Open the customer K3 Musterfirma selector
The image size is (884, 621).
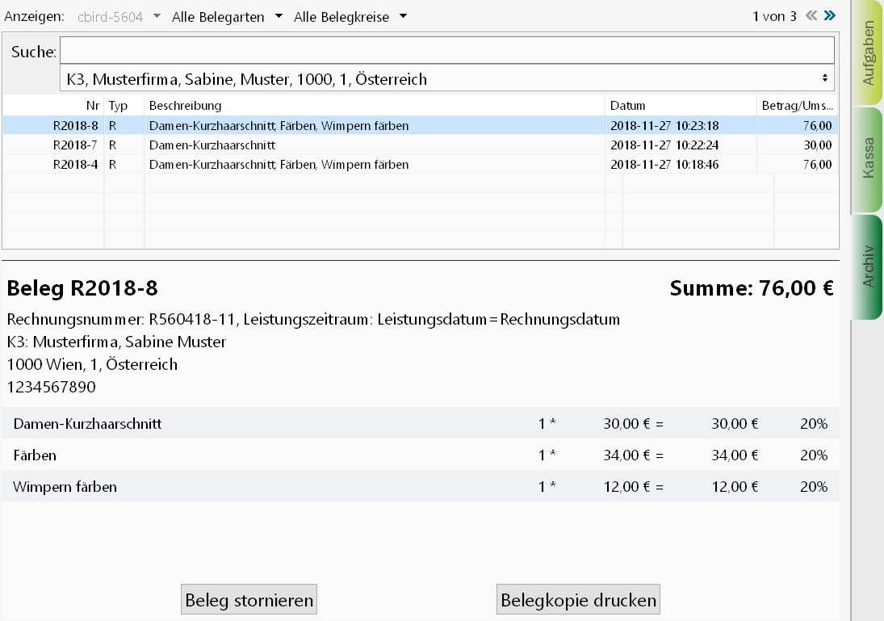[x=446, y=79]
